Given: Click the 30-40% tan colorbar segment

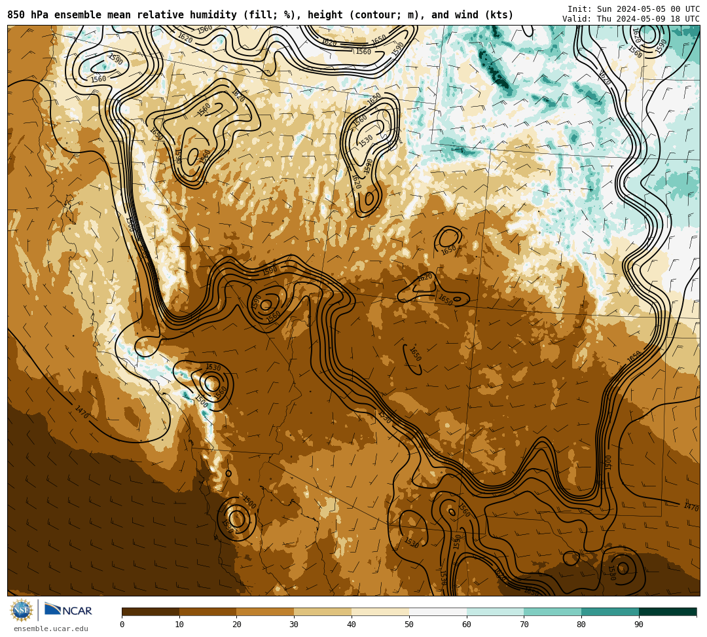Looking at the screenshot, I should pos(323,611).
